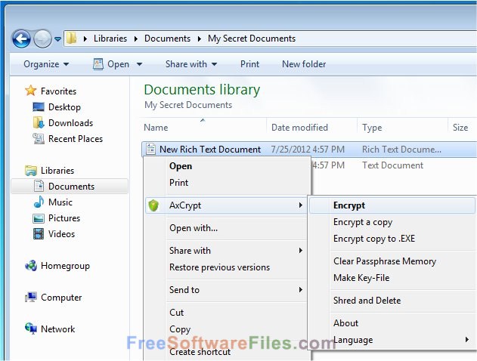
Task: Open the dropdown arrow next to Open
Action: 139,64
